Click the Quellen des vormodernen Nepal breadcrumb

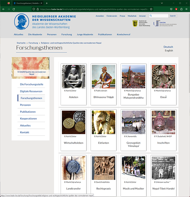71,43
